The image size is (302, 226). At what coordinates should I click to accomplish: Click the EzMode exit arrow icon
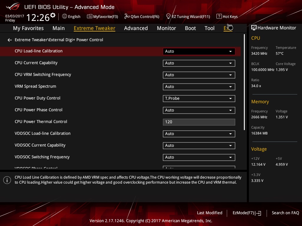[259, 213]
